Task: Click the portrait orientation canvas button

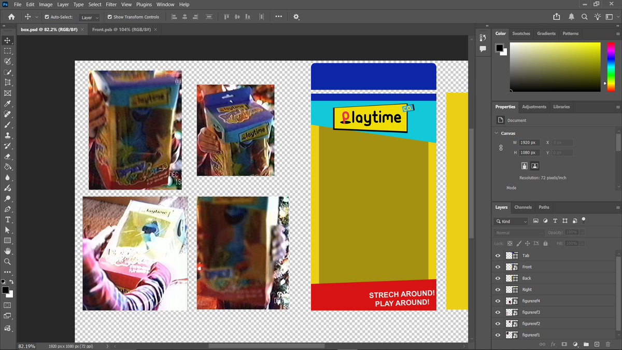Action: (x=525, y=166)
